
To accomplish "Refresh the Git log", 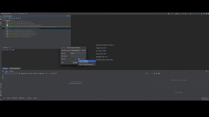I will (x=47, y=73).
